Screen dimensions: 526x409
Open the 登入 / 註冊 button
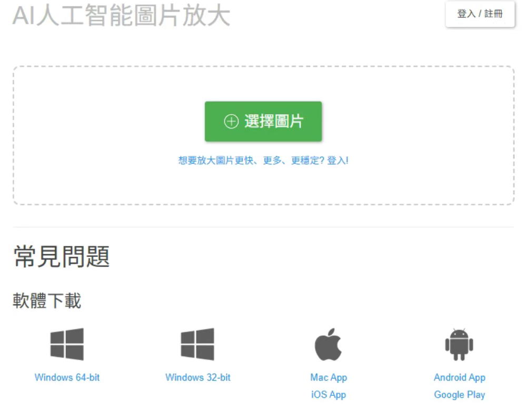click(x=480, y=14)
